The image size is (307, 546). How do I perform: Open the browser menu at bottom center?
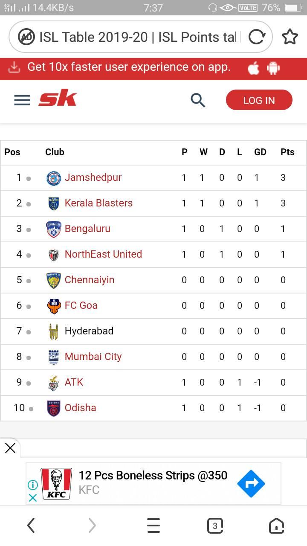point(153,526)
